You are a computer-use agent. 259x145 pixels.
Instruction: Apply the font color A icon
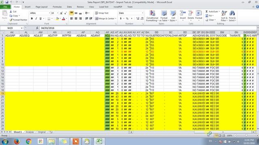point(64,19)
